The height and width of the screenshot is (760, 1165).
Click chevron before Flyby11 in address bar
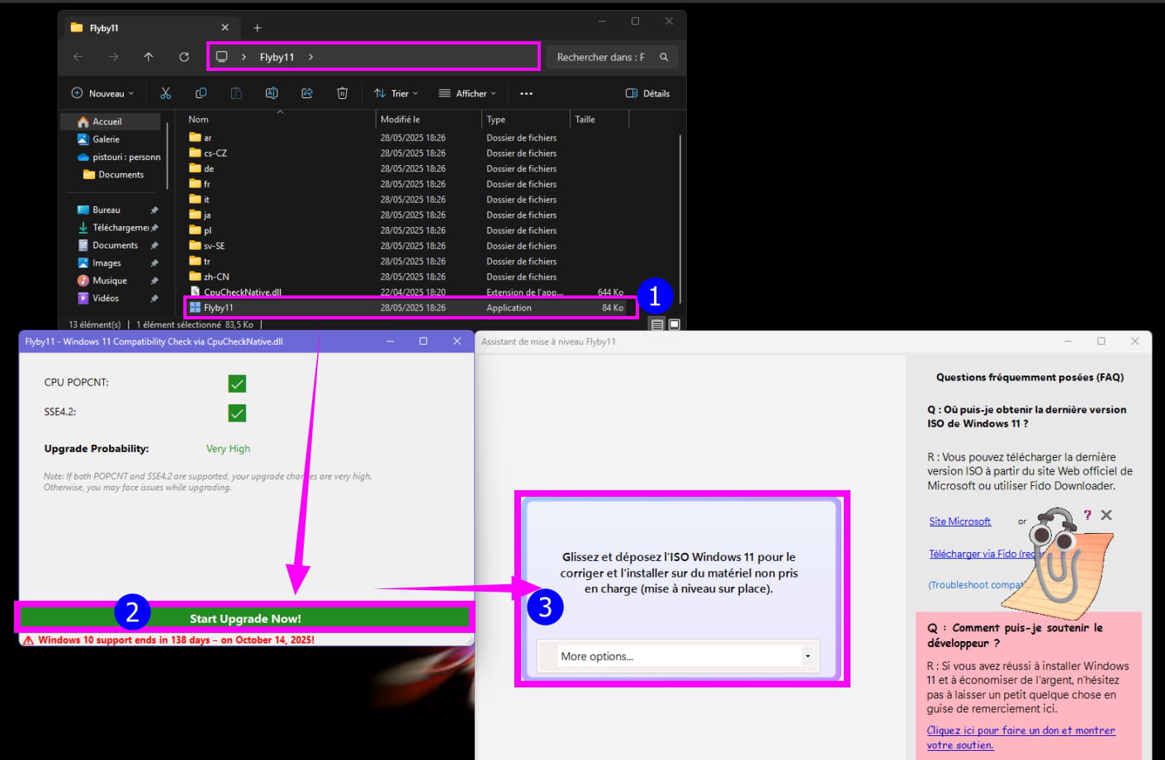[244, 57]
